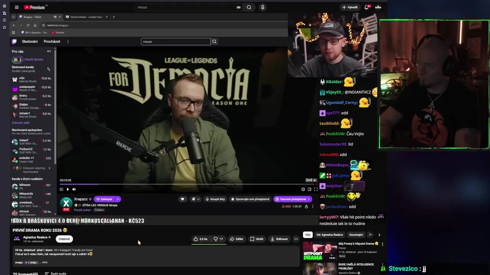The width and height of the screenshot is (490, 275).
Task: Close the Xnapycz - Twitch tab
Action: click(60, 17)
